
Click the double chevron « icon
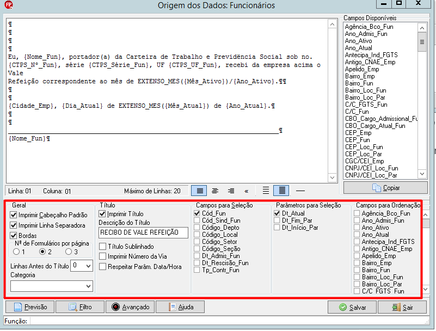click(246, 191)
